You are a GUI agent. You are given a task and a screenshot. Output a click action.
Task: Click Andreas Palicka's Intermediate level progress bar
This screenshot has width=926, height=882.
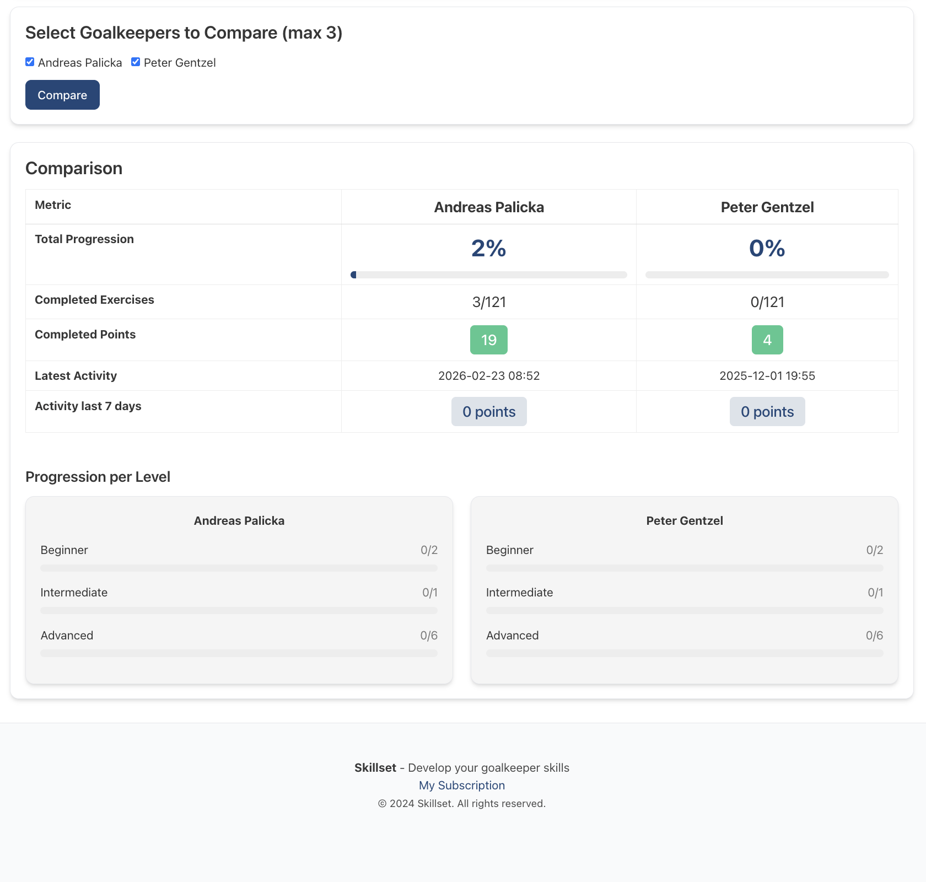(239, 611)
